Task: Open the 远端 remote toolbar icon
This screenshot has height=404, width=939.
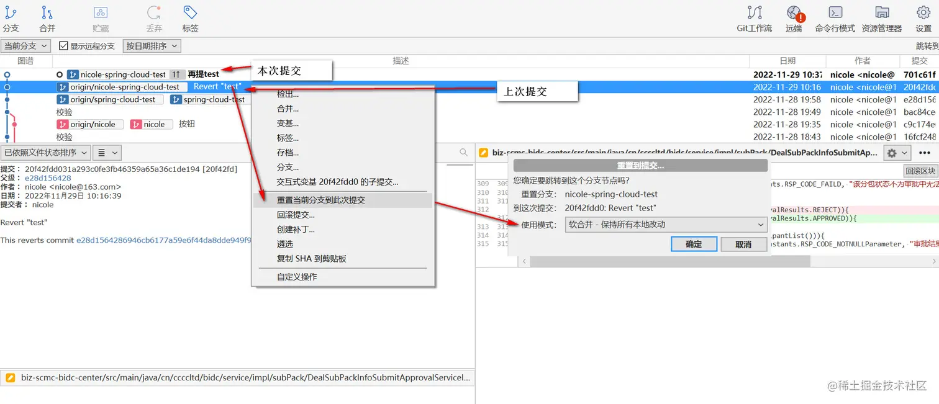Action: 794,19
